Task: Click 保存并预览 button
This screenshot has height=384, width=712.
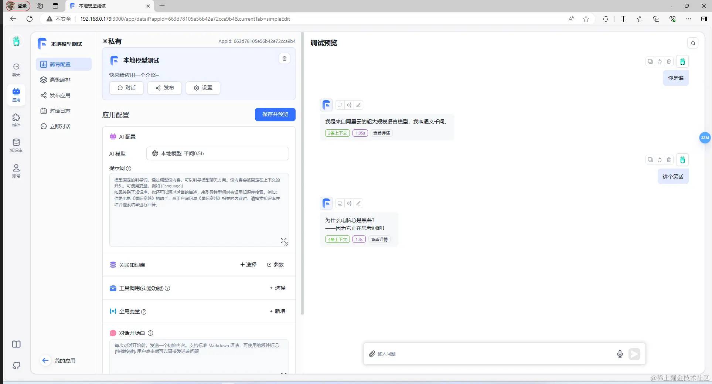Action: click(x=275, y=114)
